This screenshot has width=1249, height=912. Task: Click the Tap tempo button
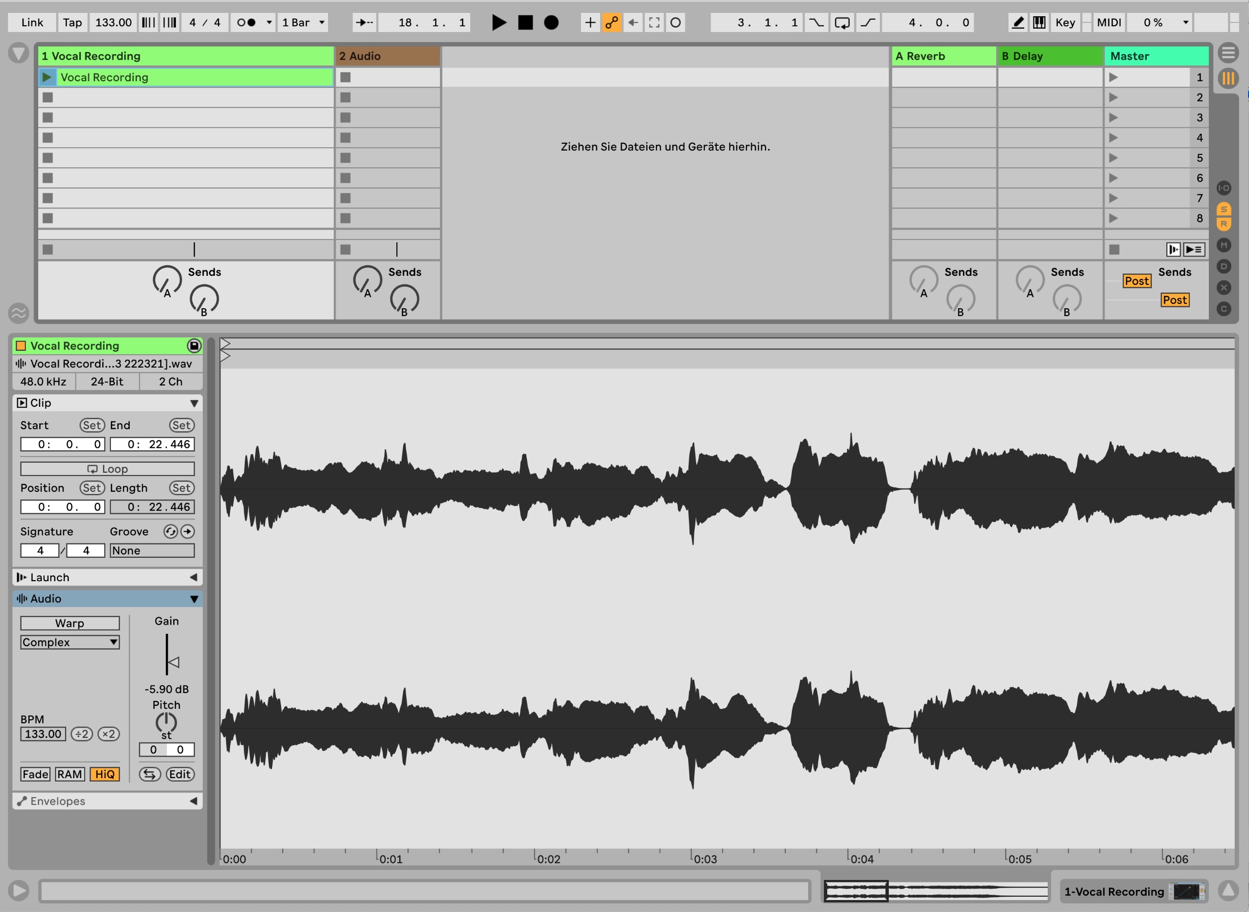[x=72, y=22]
